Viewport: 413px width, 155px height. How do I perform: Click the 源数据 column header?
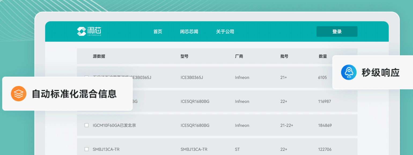(x=99, y=56)
